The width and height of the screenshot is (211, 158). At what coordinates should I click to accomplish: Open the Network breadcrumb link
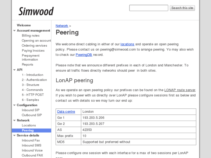coord(62,26)
